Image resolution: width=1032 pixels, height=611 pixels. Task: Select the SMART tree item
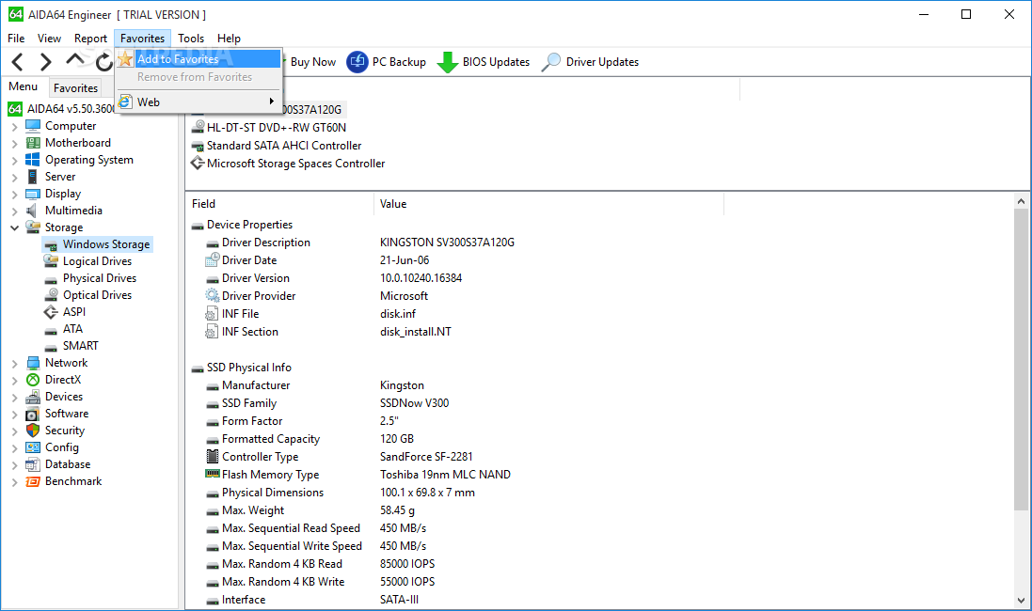point(80,346)
